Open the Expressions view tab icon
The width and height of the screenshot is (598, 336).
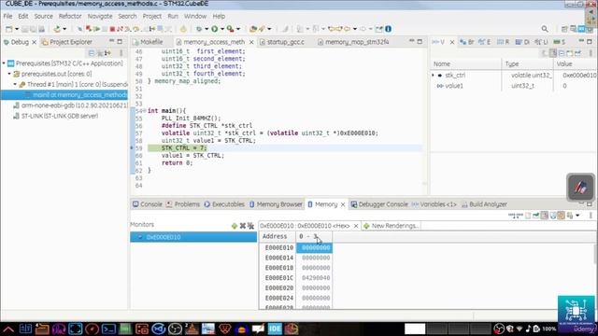tap(484, 42)
